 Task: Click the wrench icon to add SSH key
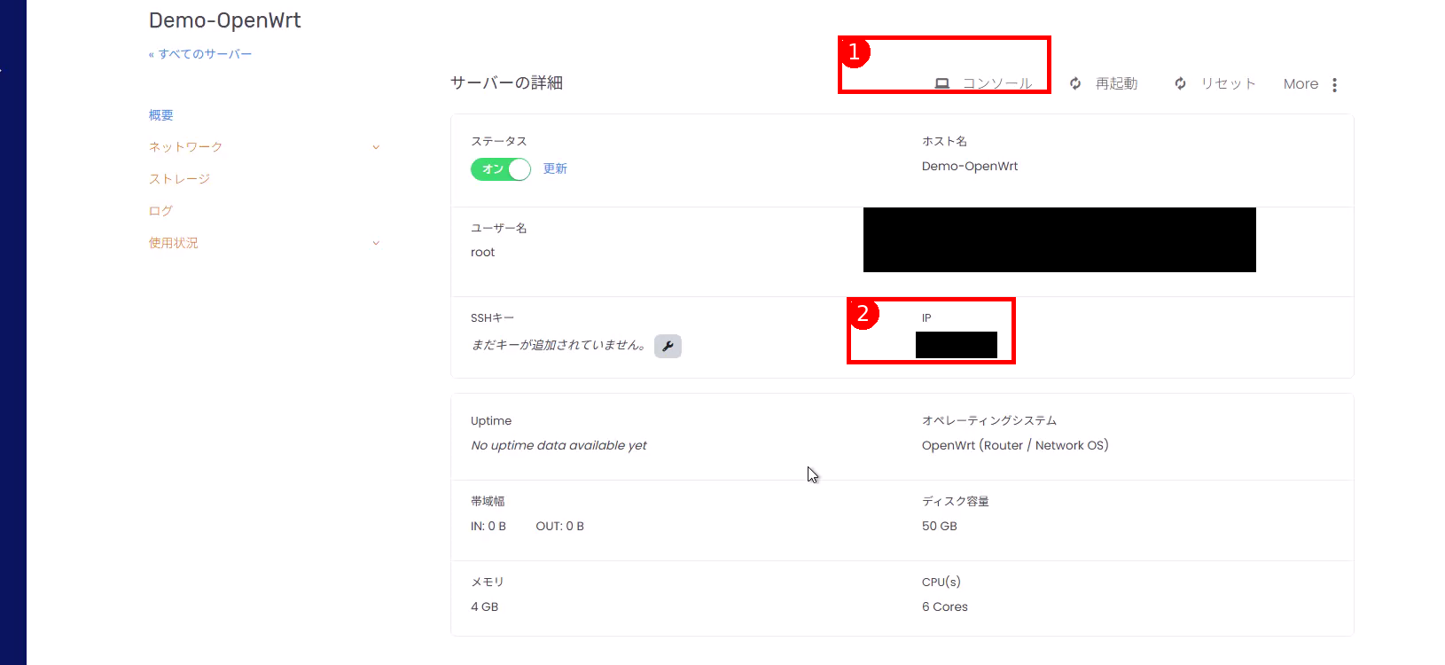point(668,346)
